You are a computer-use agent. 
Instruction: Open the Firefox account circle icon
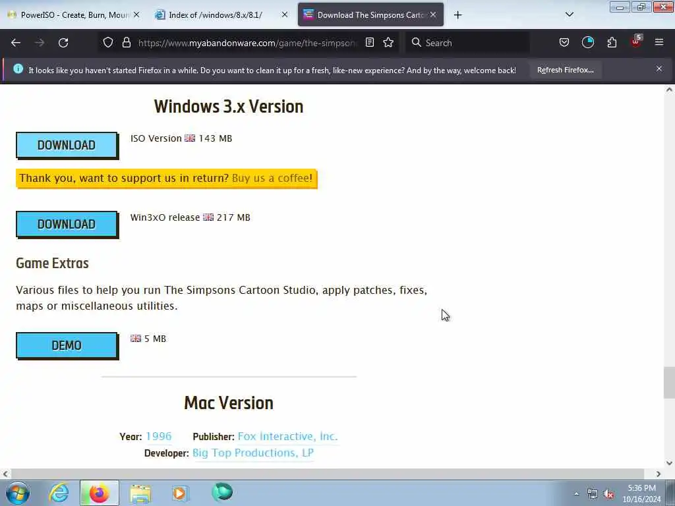click(587, 42)
